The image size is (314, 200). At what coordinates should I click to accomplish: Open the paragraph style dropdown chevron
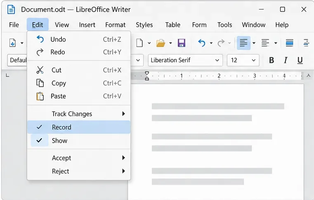tap(138, 60)
